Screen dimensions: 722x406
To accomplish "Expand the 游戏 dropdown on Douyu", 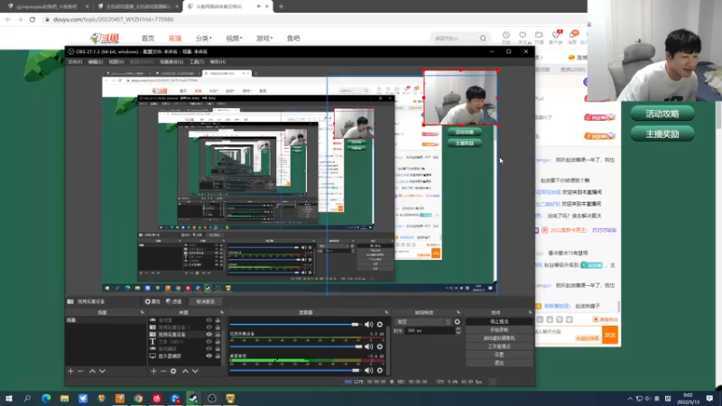I will (264, 38).
